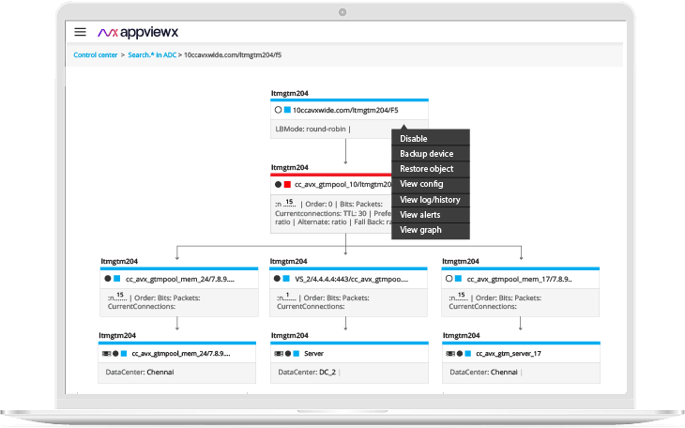The height and width of the screenshot is (428, 685).
Task: Choose View alerts in the menu
Action: click(419, 215)
